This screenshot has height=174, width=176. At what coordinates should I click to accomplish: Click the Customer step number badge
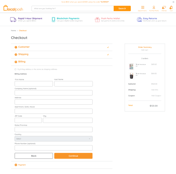(16, 47)
